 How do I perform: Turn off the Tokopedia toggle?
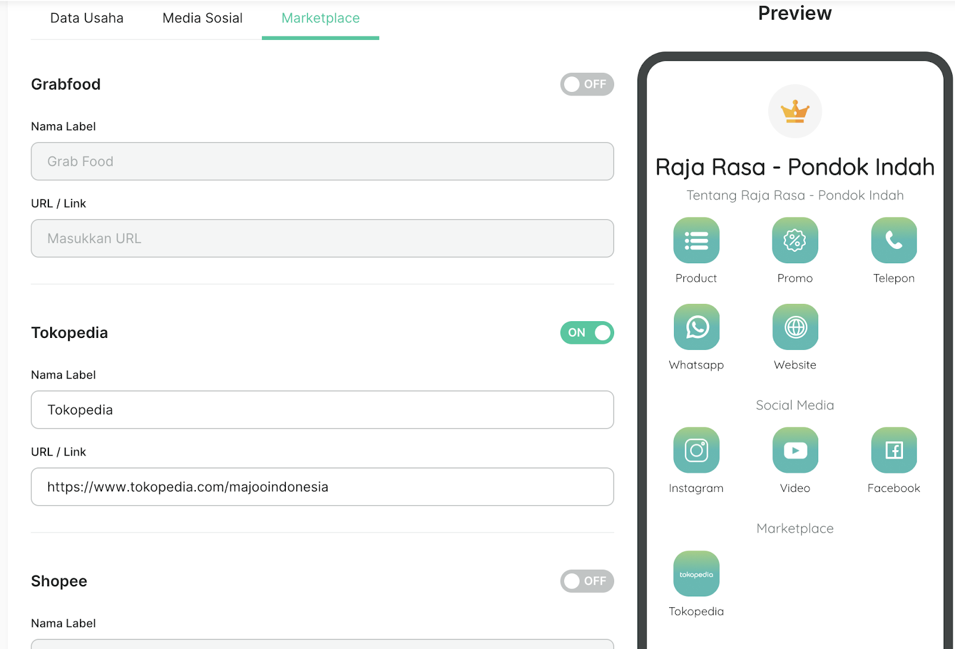pos(587,333)
